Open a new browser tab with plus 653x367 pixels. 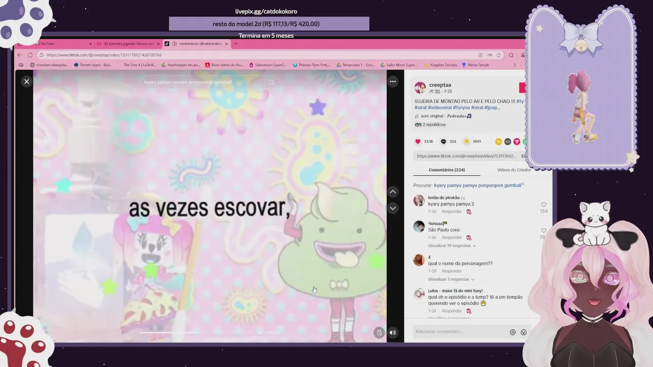coord(235,44)
